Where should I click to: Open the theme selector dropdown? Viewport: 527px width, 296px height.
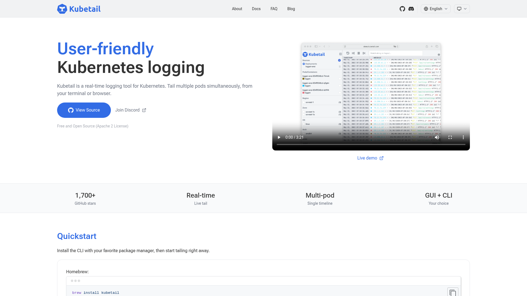[462, 9]
